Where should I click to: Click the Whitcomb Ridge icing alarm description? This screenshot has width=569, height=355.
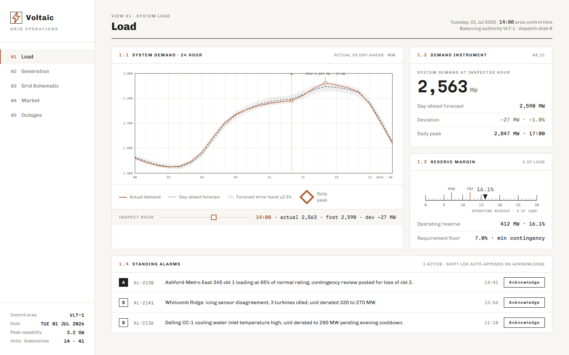(x=271, y=303)
